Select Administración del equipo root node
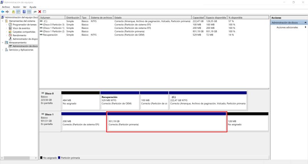The height and width of the screenshot is (164, 308). (22, 17)
